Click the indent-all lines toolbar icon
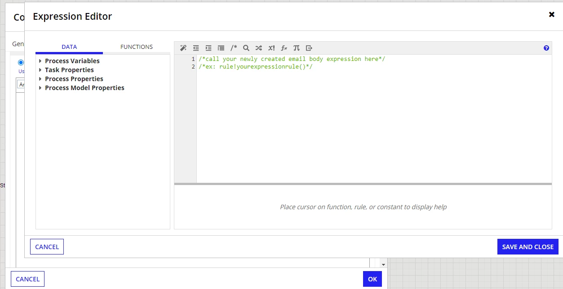Image resolution: width=563 pixels, height=289 pixels. pos(221,48)
